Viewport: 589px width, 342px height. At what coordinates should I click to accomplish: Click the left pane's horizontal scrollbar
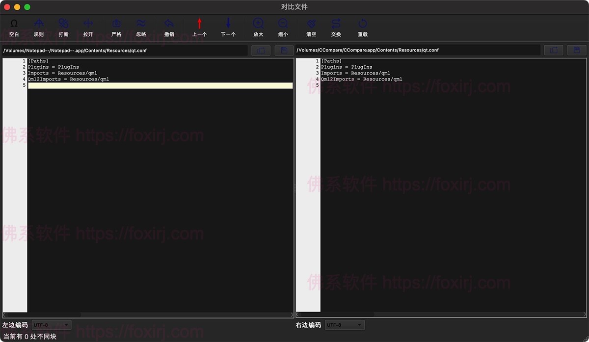(147, 315)
